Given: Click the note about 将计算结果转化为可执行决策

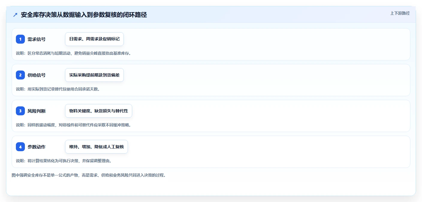Looking at the screenshot, I should (x=64, y=161).
